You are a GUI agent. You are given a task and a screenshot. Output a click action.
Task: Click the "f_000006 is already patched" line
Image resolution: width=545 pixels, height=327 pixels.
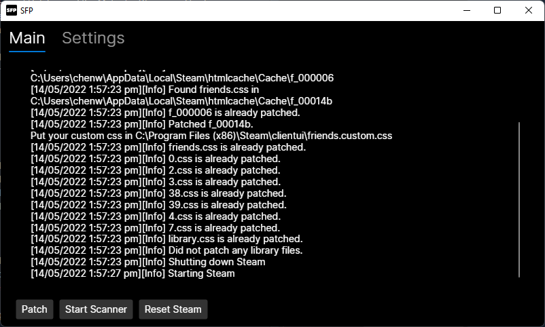[165, 113]
